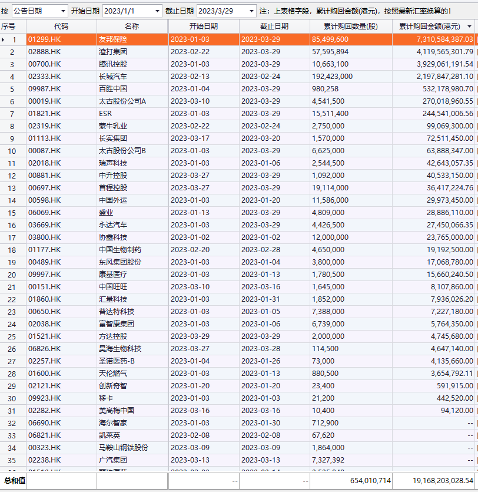The height and width of the screenshot is (492, 478).
Task: Select the 中升控股 name cell
Action: (132, 176)
